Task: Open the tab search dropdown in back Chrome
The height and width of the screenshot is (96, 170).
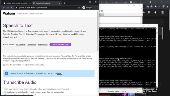Action: 150,2
